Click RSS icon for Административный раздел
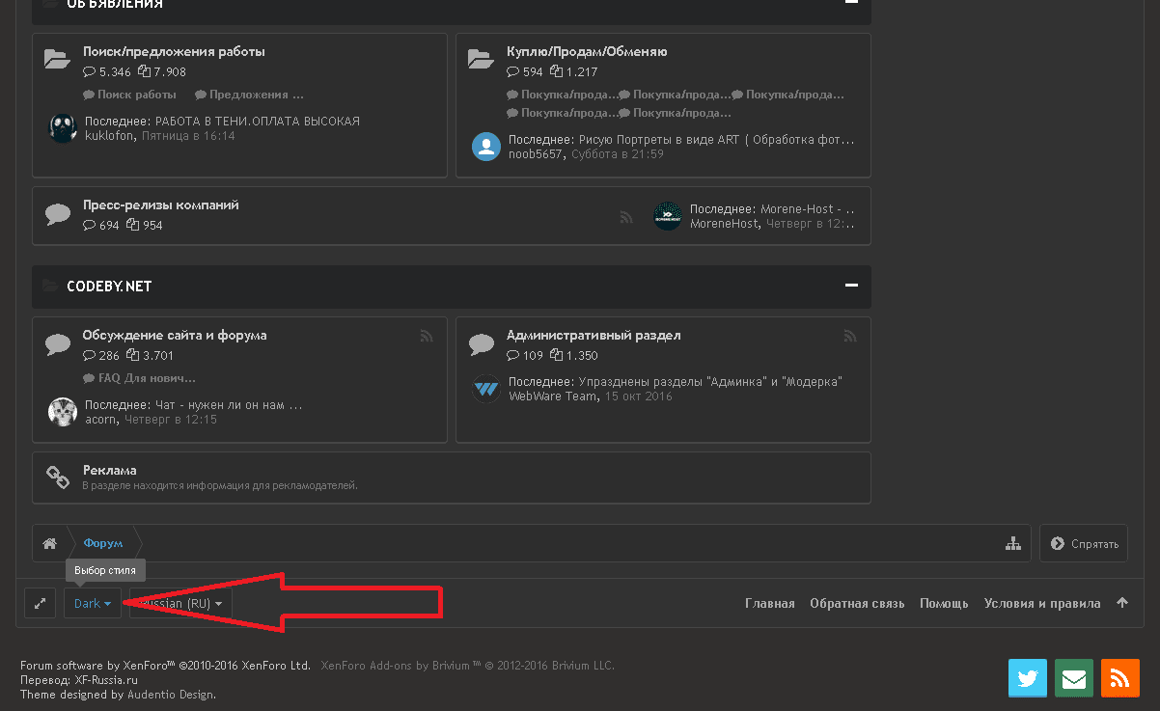 pos(849,336)
